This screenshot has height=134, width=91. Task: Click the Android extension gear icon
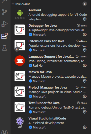point(85,19)
